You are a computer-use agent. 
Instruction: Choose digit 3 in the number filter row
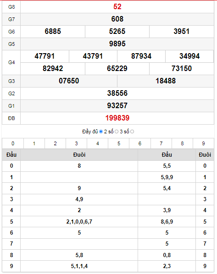tap(77, 143)
